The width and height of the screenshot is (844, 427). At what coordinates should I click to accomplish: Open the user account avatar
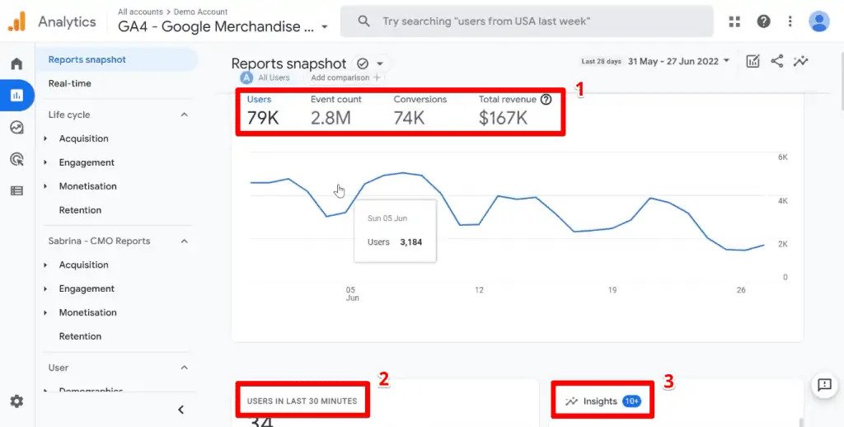[818, 21]
